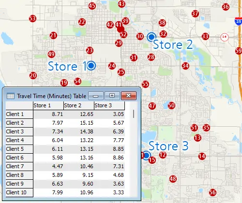Select the Client 7 row header
Image resolution: width=242 pixels, height=203 pixels.
19,167
